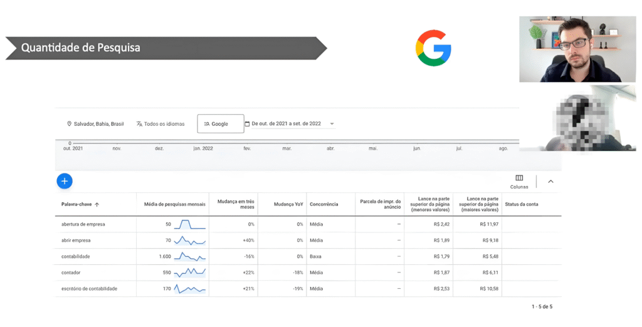Select the Google search network box
Viewport: 642px width, 327px height.
(220, 124)
